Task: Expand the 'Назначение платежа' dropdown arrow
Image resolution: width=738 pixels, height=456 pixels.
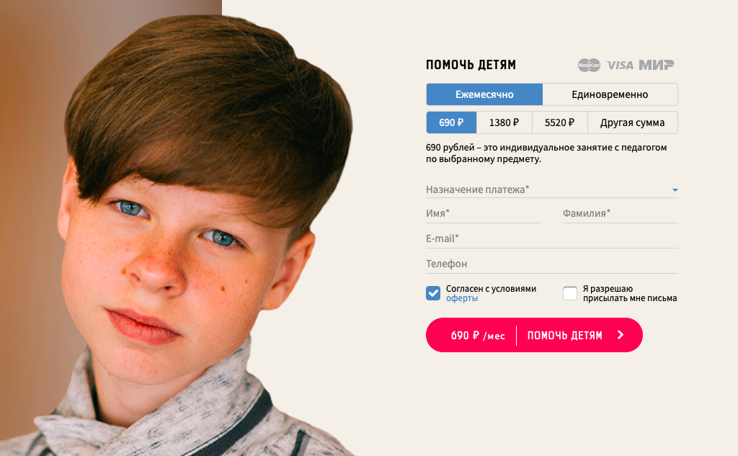Action: point(675,190)
